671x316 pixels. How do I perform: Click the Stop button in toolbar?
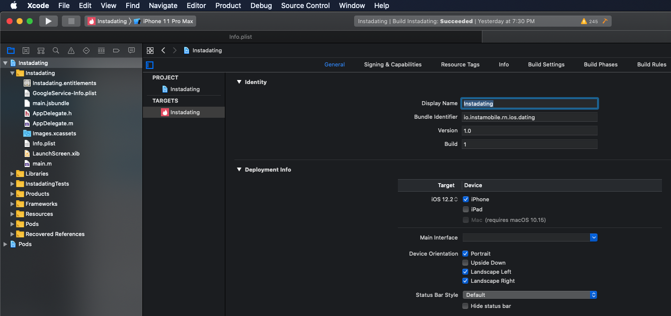71,21
